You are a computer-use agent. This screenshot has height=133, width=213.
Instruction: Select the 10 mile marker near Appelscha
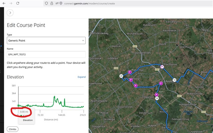(174, 80)
